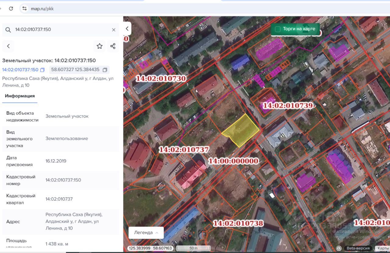Click the 50 m scale bar
Screen dimensions: 390x253
[193, 248]
